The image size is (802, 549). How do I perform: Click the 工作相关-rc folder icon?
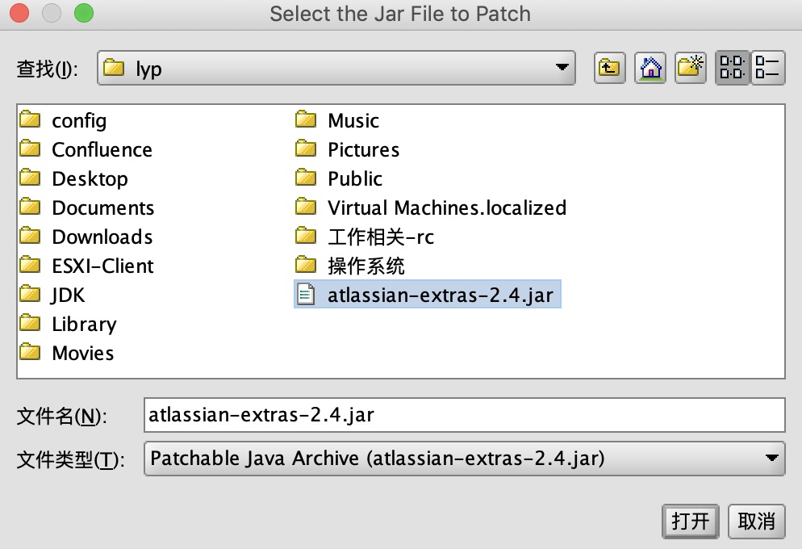(306, 236)
